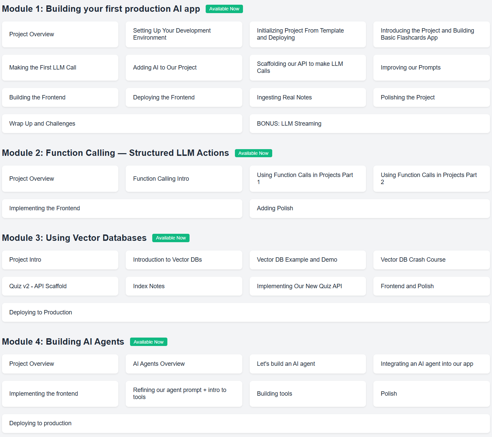
Task: Open Module 4's Deploying to production lesson
Action: (246, 424)
